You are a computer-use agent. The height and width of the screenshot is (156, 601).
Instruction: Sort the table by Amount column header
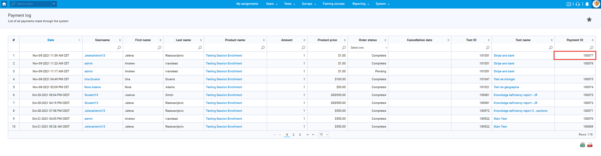pos(287,40)
